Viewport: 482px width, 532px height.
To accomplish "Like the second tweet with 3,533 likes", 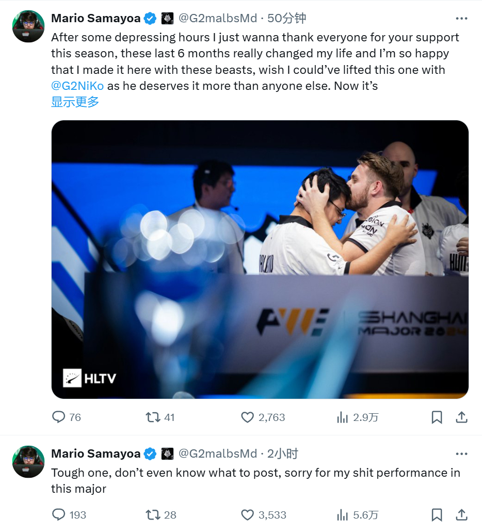I will [x=248, y=515].
